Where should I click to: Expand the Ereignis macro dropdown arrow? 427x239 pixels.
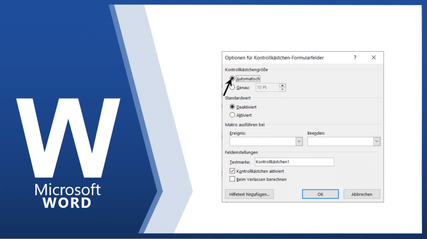(299, 142)
